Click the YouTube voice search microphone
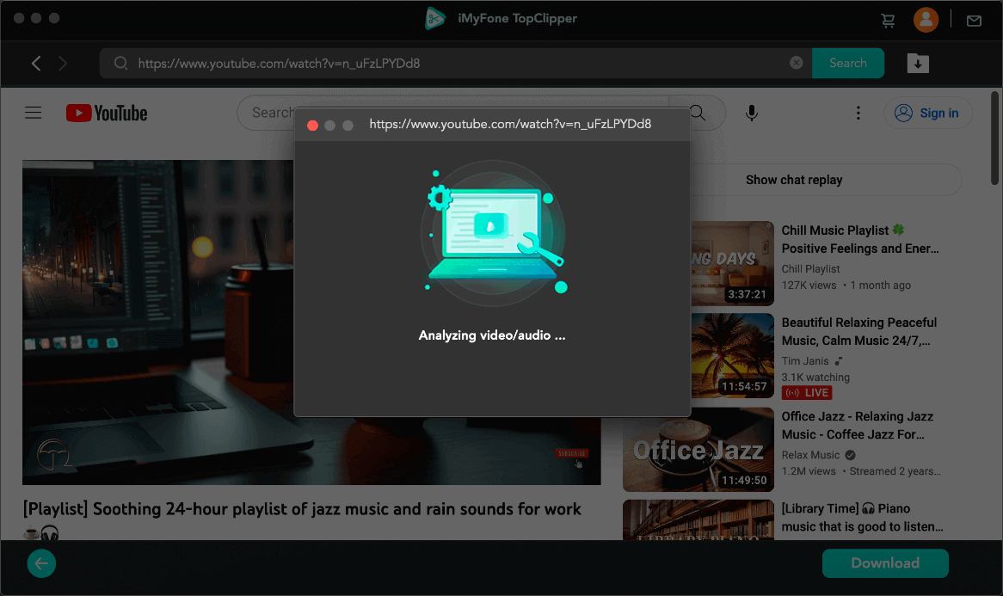Screen dimensions: 1003x596 coord(752,113)
